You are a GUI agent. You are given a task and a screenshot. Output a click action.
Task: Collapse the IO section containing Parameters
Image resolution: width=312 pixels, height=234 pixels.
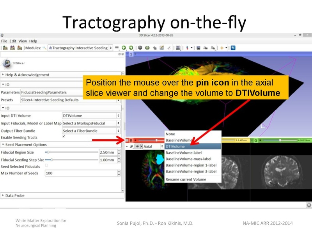coord(61,85)
